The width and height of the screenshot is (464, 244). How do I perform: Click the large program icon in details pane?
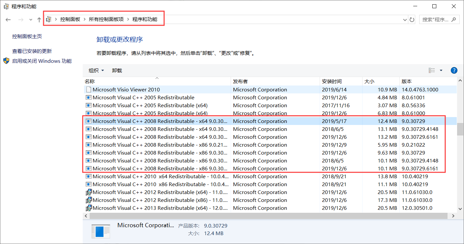pyautogui.click(x=101, y=231)
